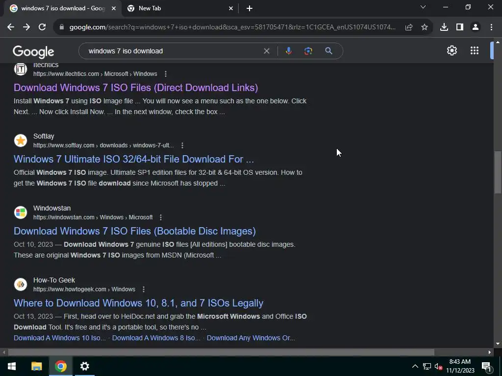The width and height of the screenshot is (502, 376).
Task: Open Chrome three-dot menu
Action: (491, 27)
